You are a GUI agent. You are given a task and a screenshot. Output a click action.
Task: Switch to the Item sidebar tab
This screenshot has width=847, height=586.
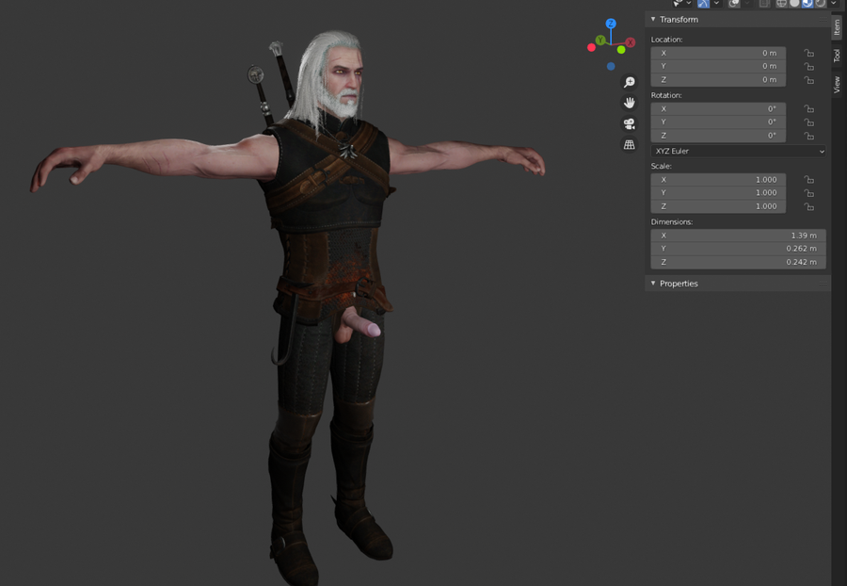[837, 26]
